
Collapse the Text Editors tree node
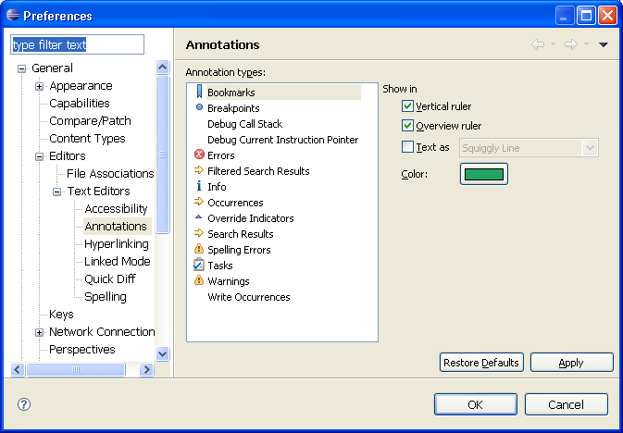(x=56, y=192)
